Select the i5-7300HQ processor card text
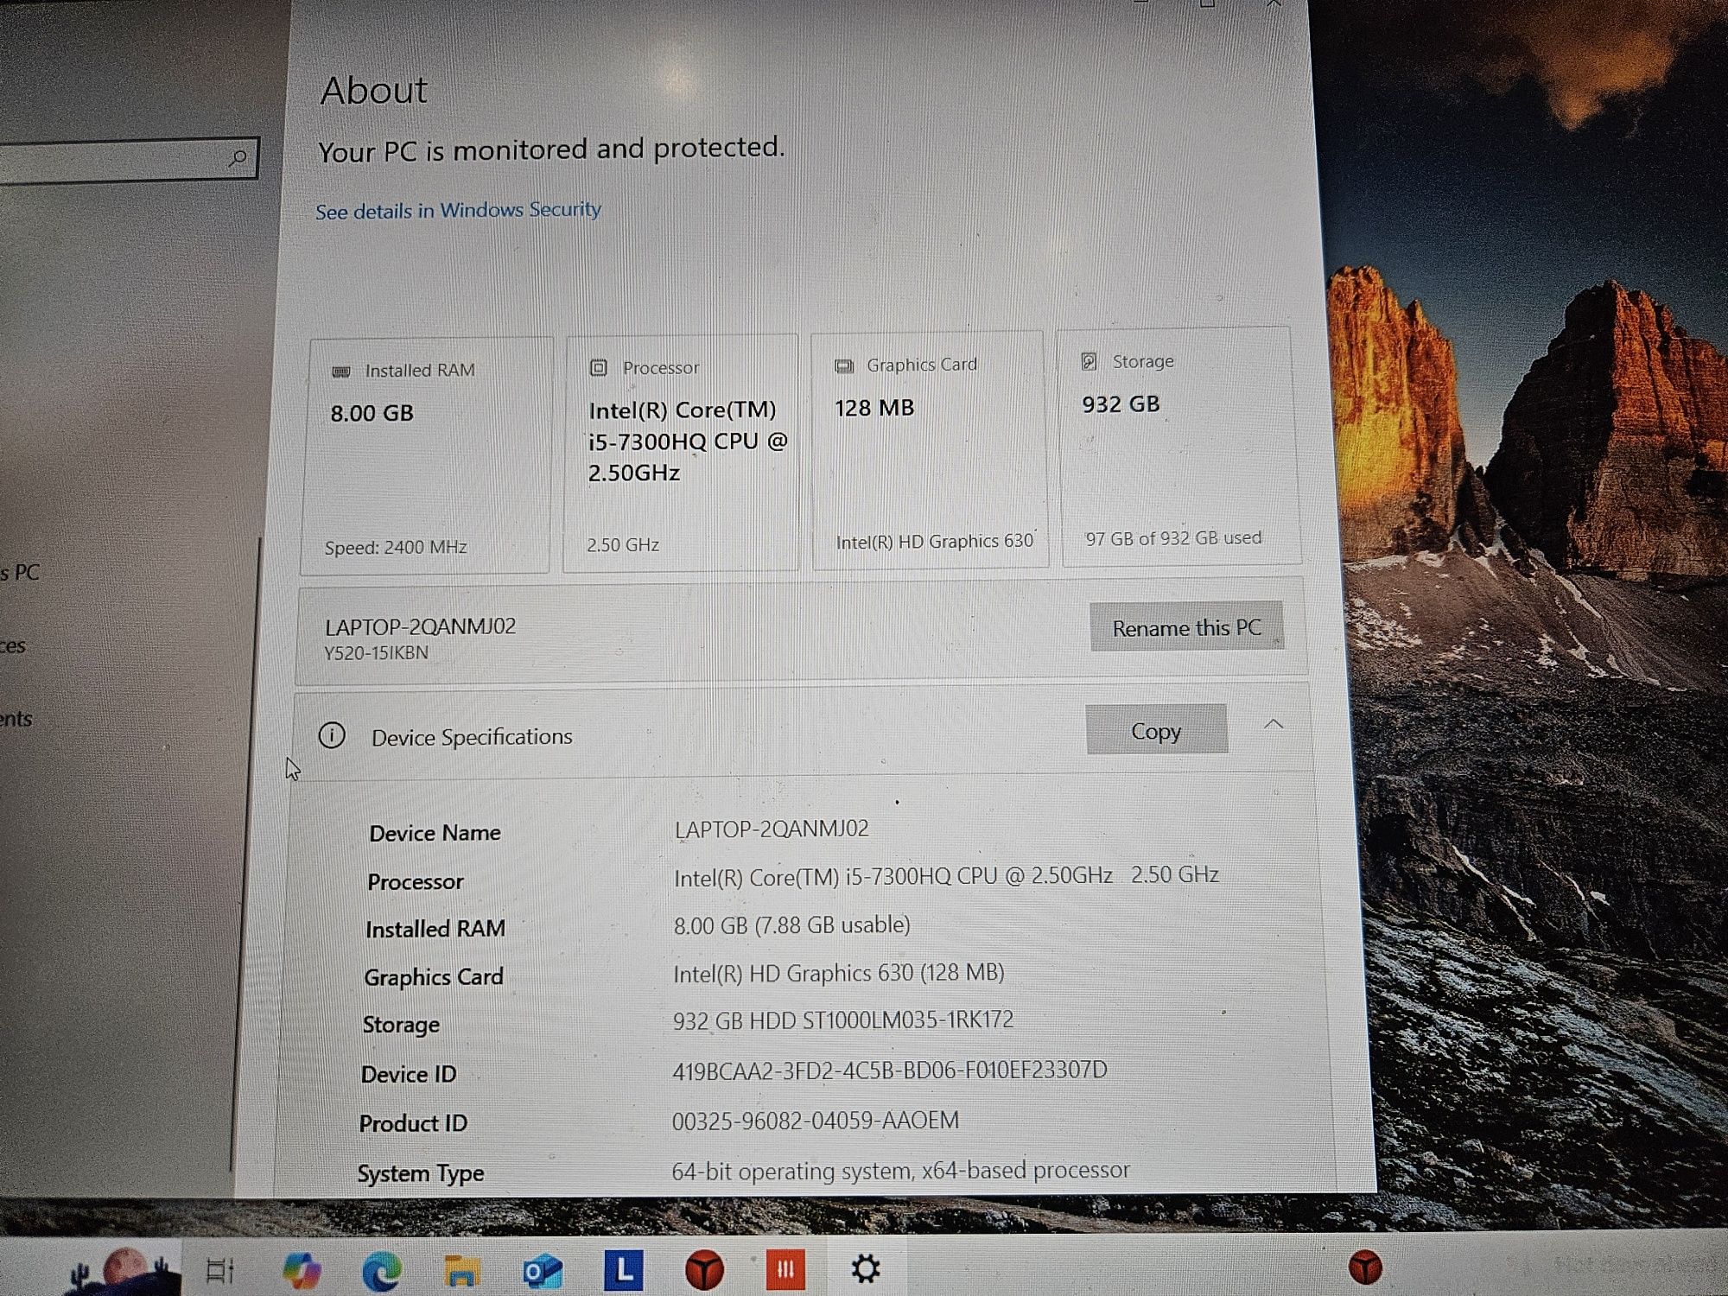This screenshot has height=1296, width=1728. (688, 441)
